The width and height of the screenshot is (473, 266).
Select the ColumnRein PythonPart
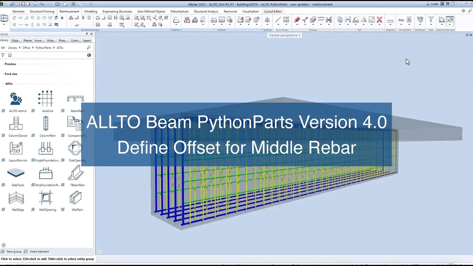pyautogui.click(x=46, y=124)
